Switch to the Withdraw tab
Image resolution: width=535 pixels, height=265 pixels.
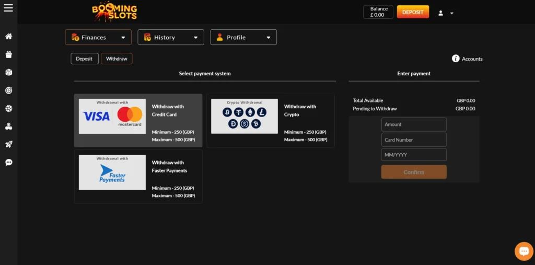coord(117,59)
